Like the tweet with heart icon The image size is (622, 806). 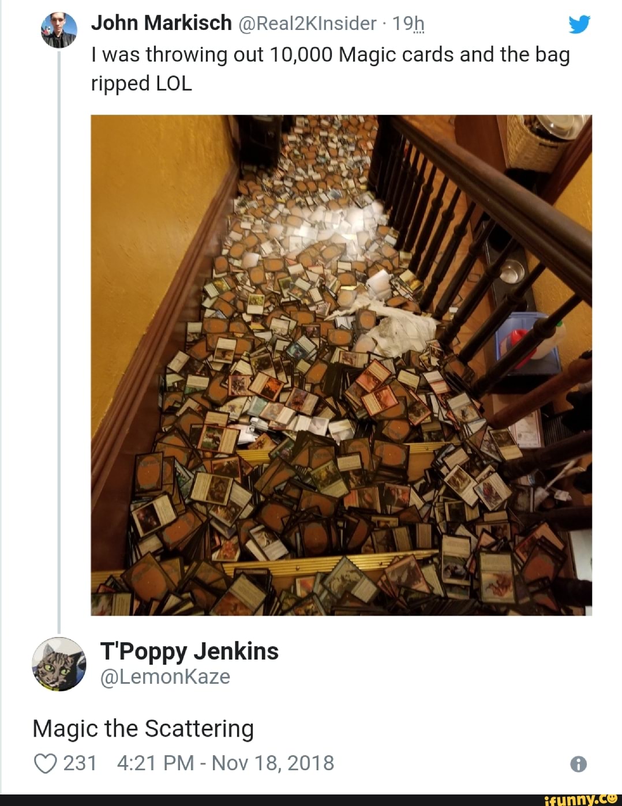45,763
